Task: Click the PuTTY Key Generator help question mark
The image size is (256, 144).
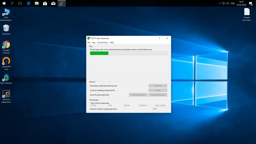Action: click(x=159, y=38)
